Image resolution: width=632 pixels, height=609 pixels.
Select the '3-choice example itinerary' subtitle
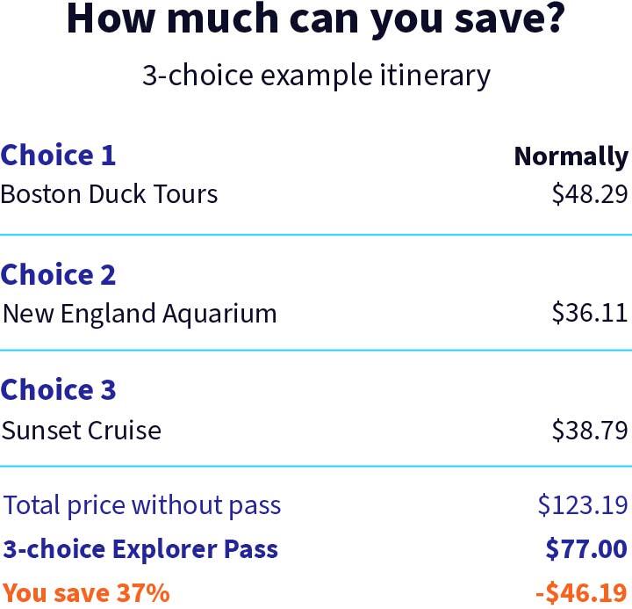click(x=316, y=76)
